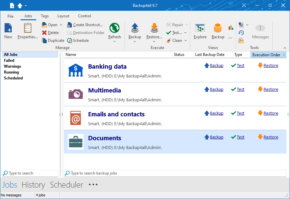Click the Test checkmark button in the ribbon

174,33
